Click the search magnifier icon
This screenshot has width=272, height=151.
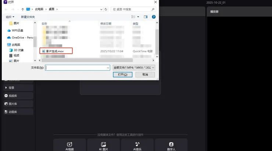tap(153, 9)
